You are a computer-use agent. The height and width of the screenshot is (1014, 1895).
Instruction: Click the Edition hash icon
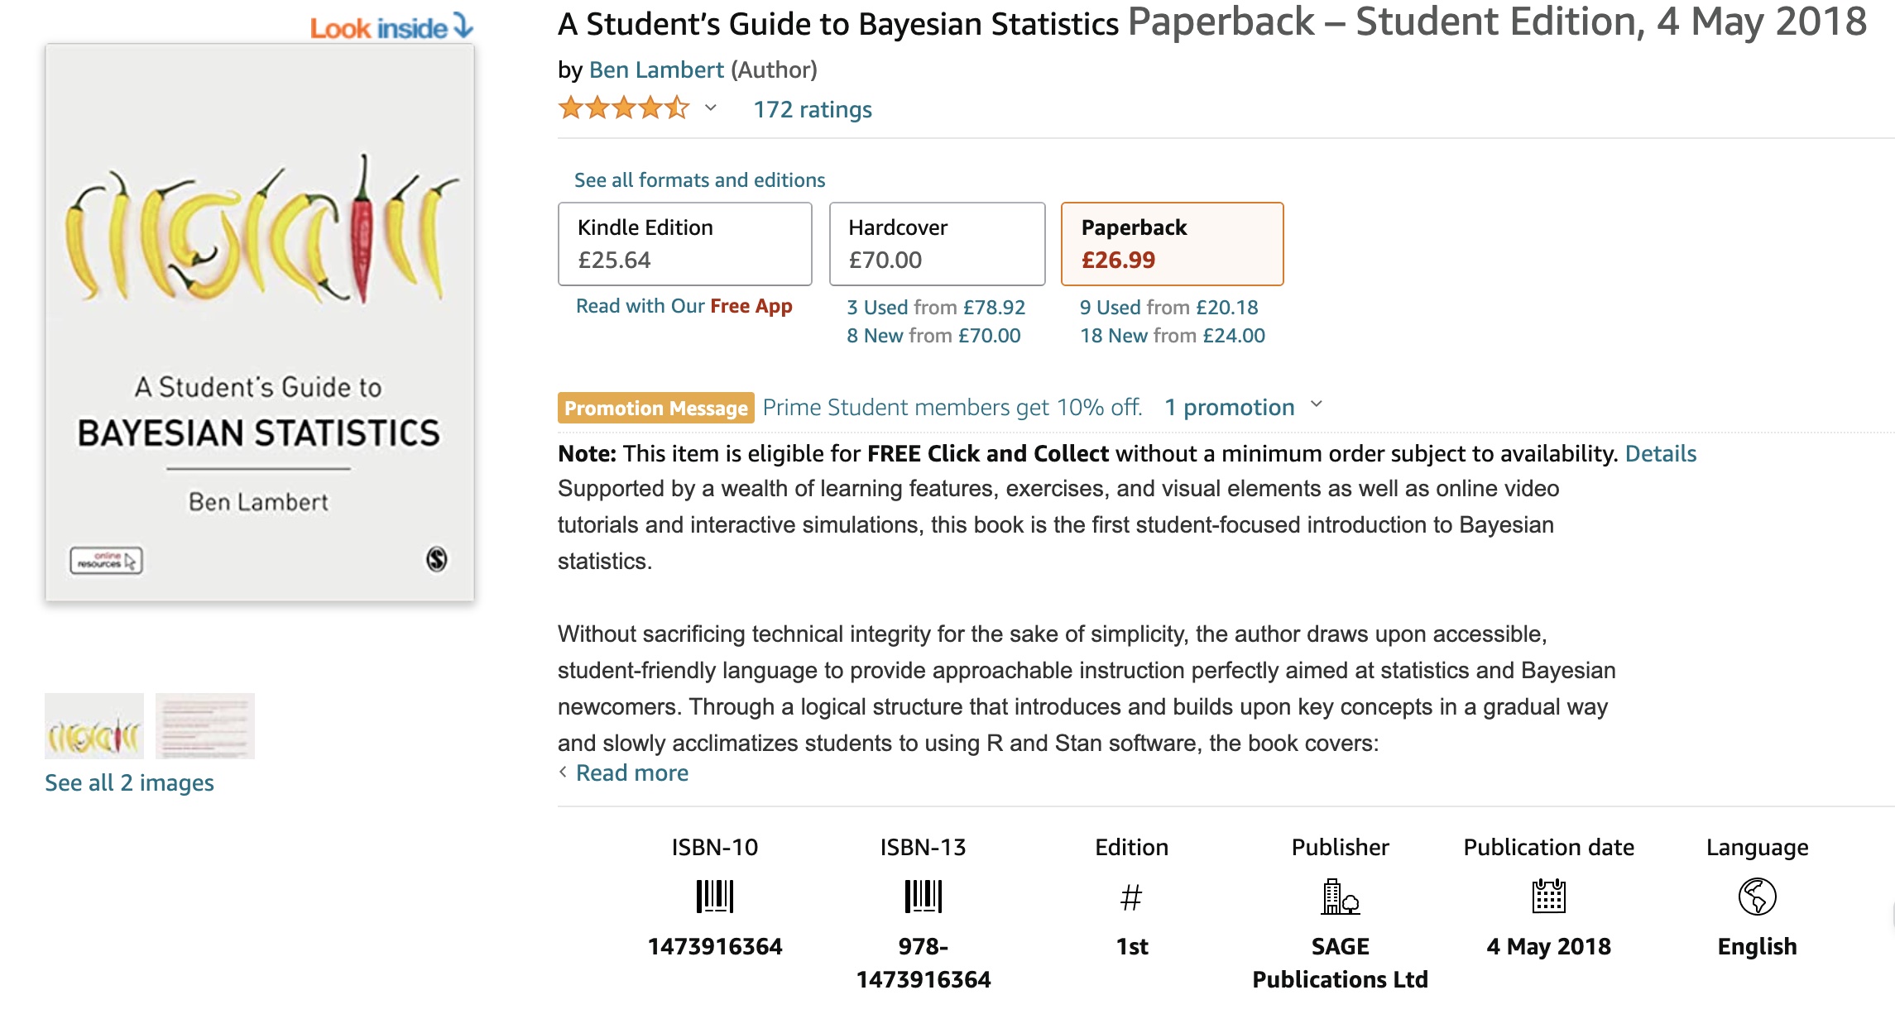[1131, 897]
